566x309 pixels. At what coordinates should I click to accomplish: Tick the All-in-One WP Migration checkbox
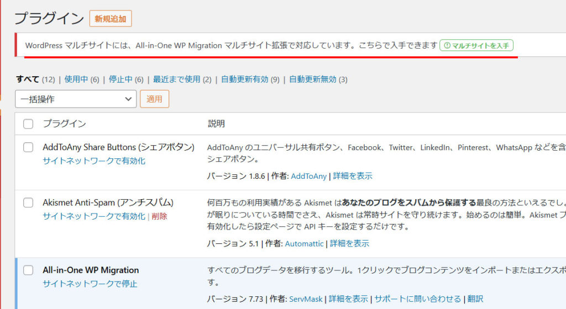28,270
